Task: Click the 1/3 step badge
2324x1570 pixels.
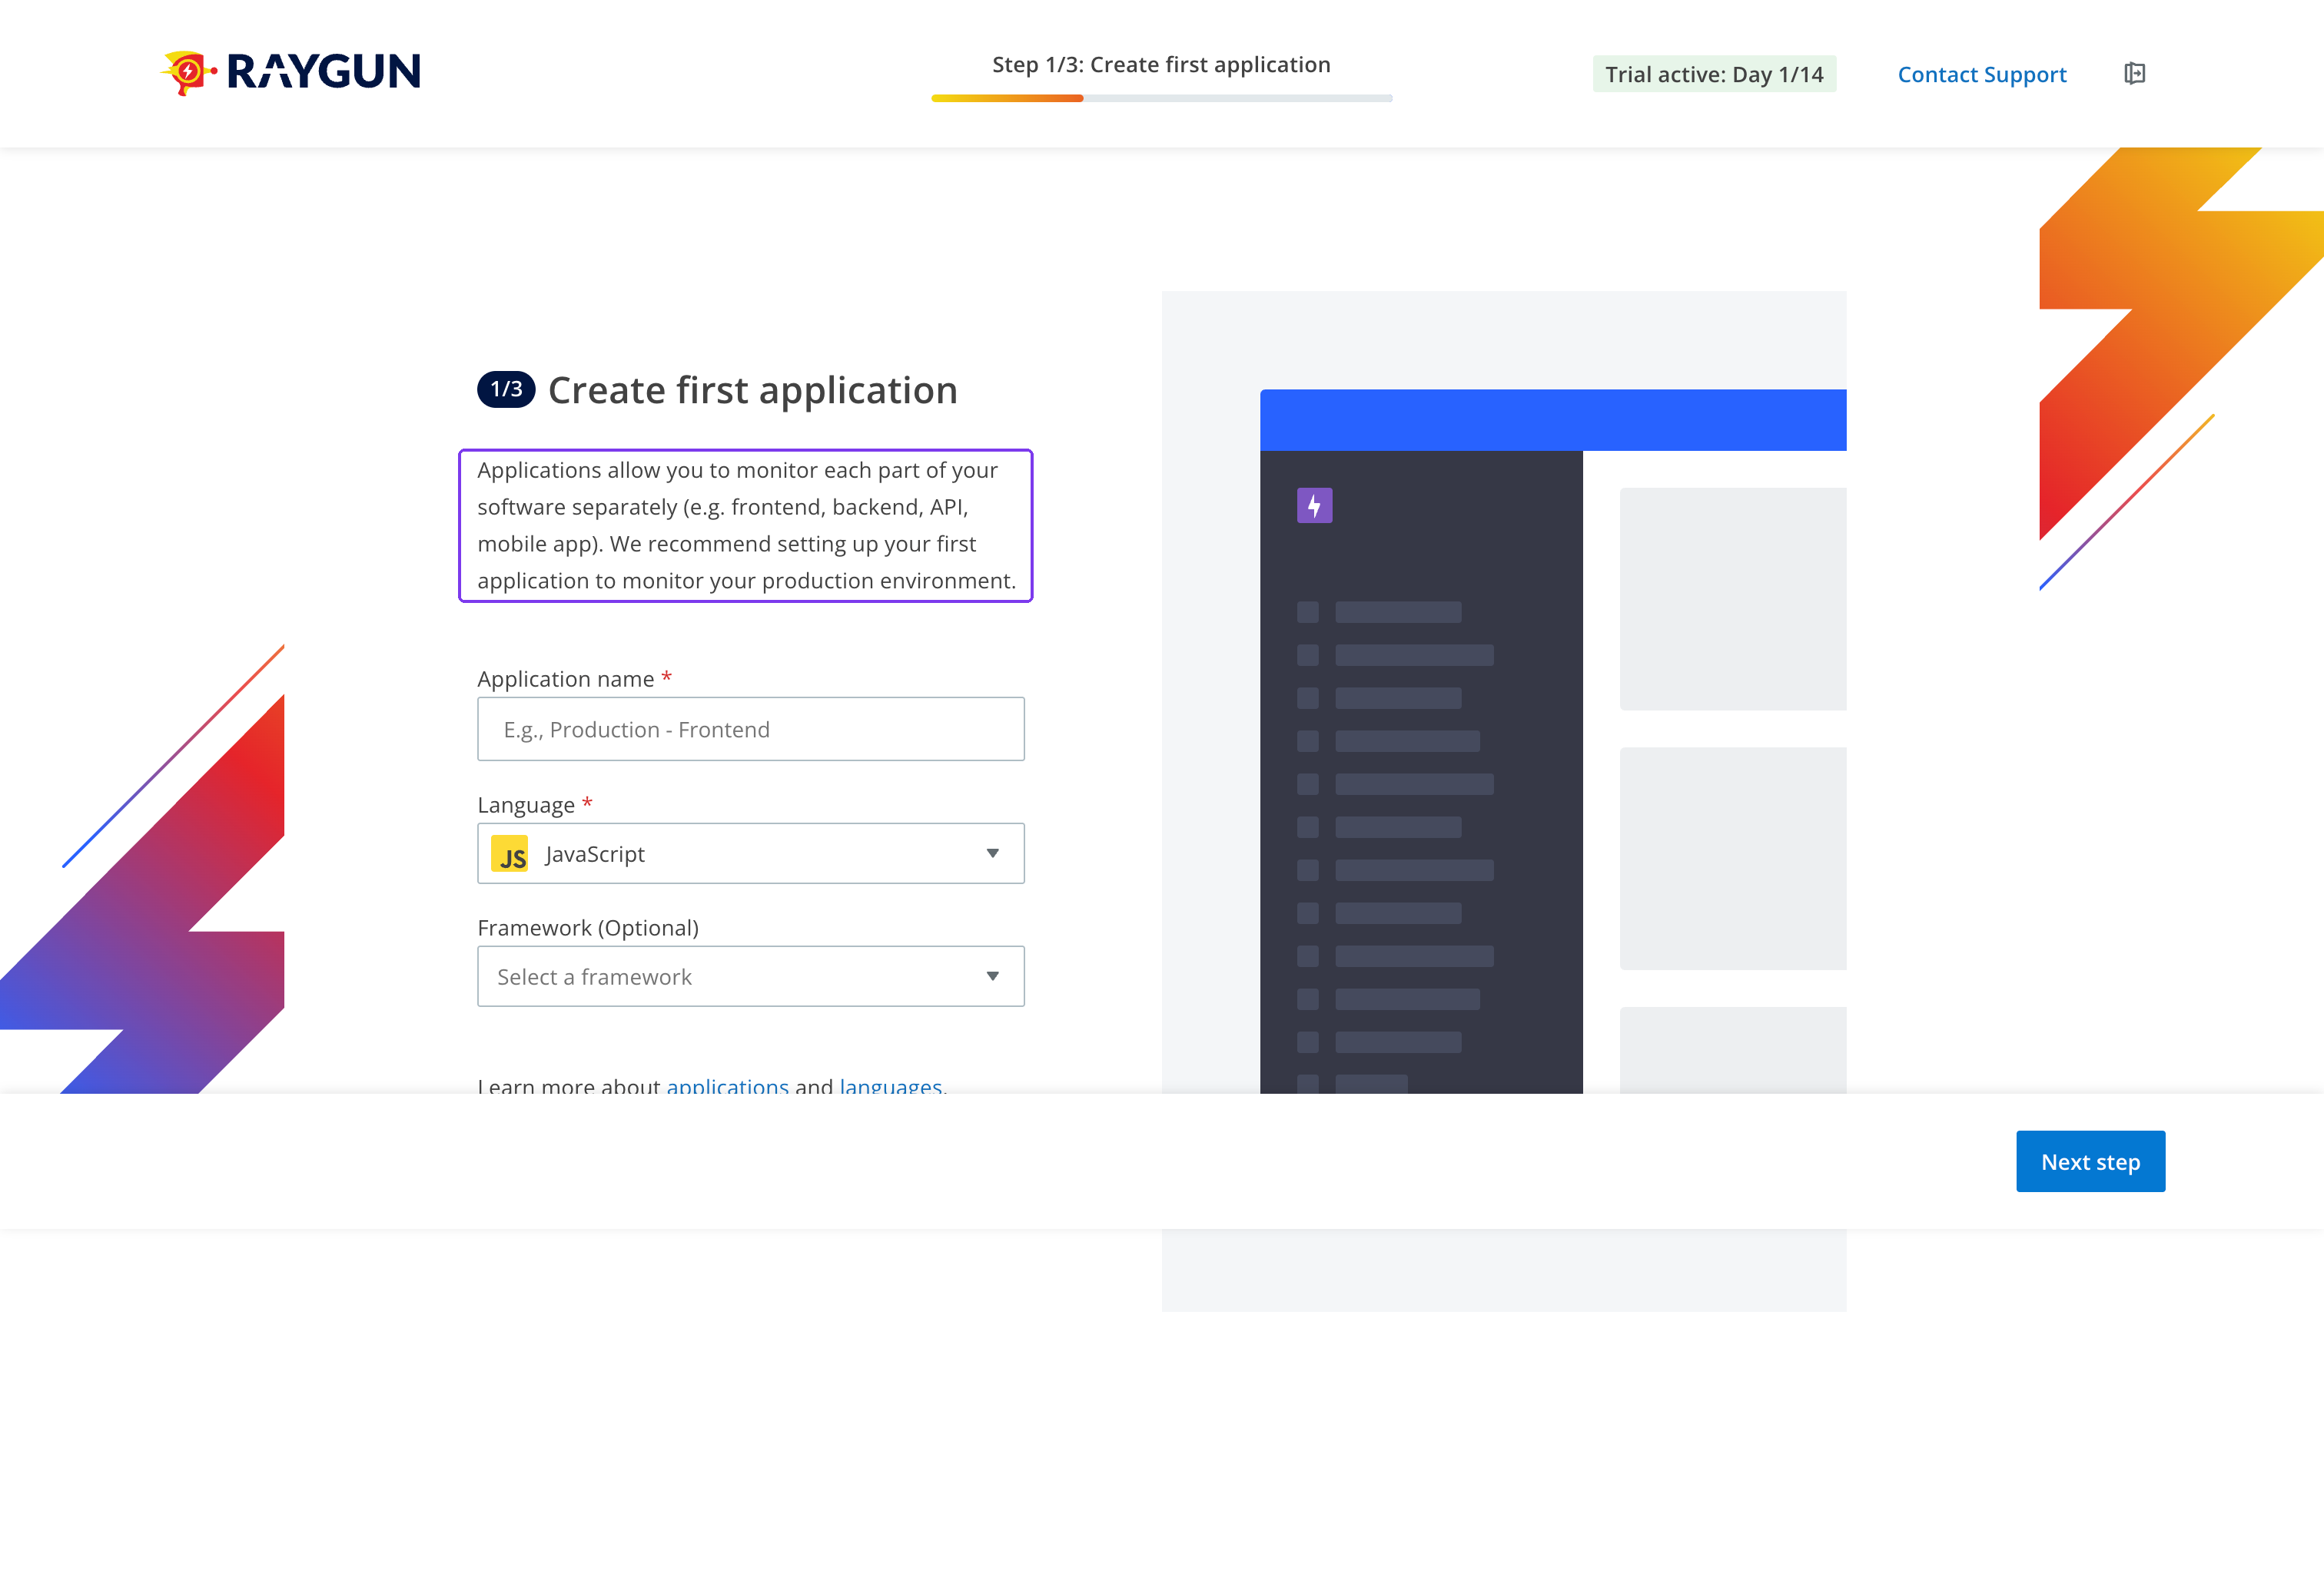Action: (x=506, y=389)
